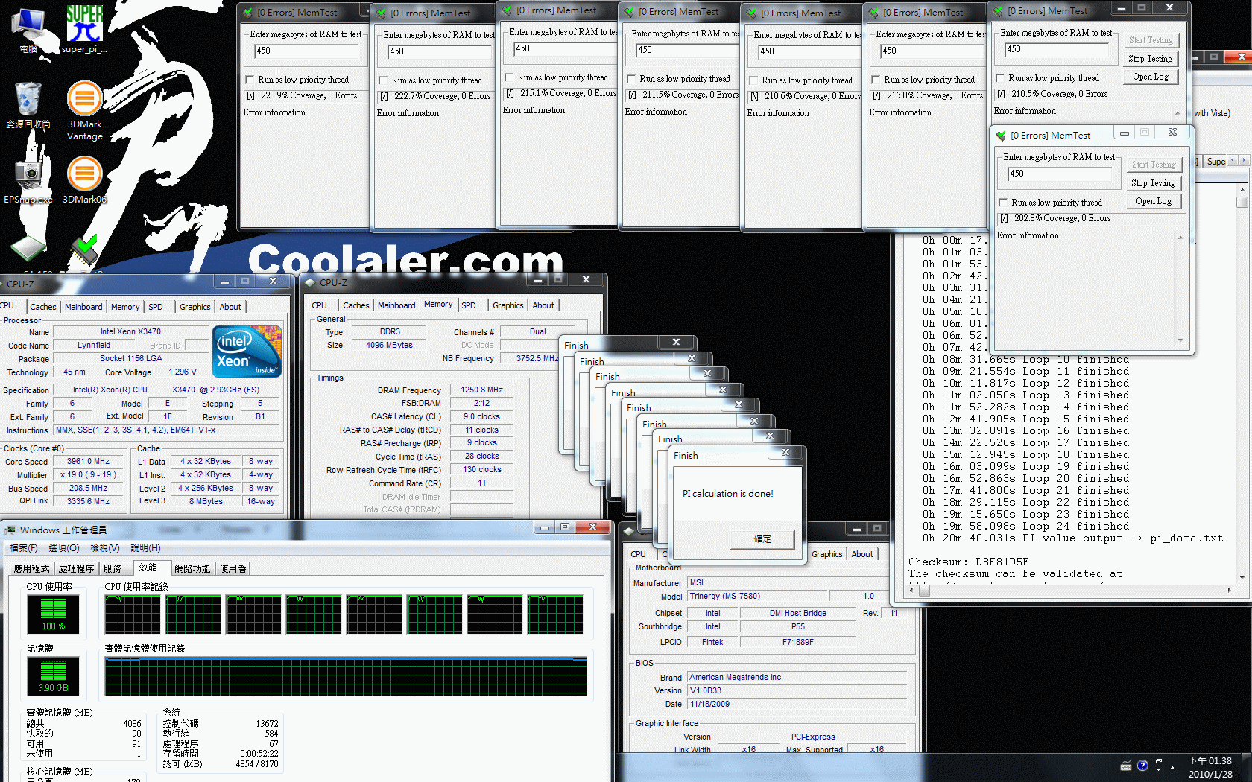
Task: Click Stop Testing in the 202.8% MemTest window
Action: point(1153,183)
